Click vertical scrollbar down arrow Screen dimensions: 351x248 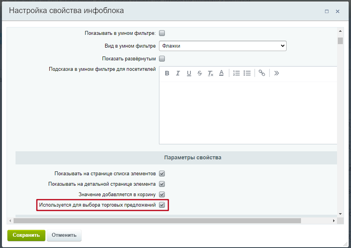tap(340, 214)
